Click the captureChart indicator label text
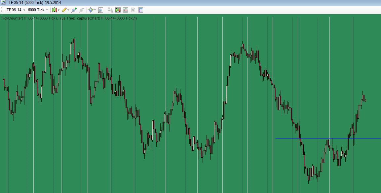 (x=107, y=18)
